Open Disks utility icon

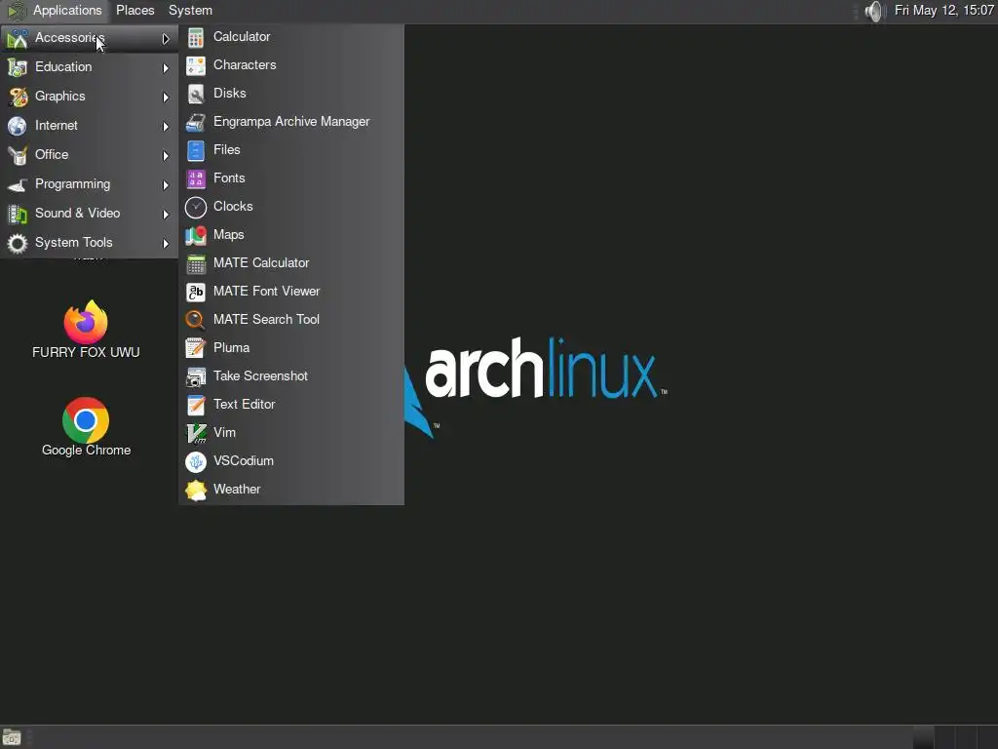pos(195,94)
